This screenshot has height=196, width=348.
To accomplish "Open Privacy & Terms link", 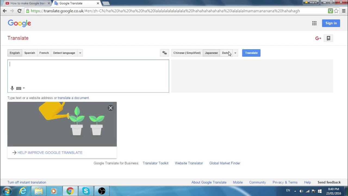I will click(285, 182).
